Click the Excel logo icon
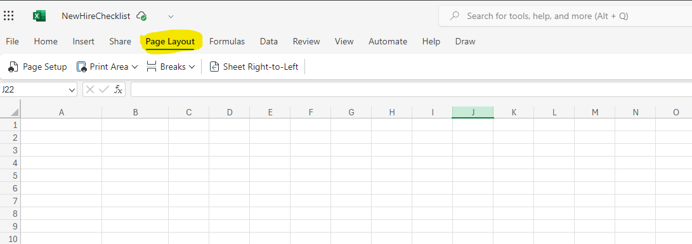Image resolution: width=692 pixels, height=244 pixels. (x=39, y=16)
